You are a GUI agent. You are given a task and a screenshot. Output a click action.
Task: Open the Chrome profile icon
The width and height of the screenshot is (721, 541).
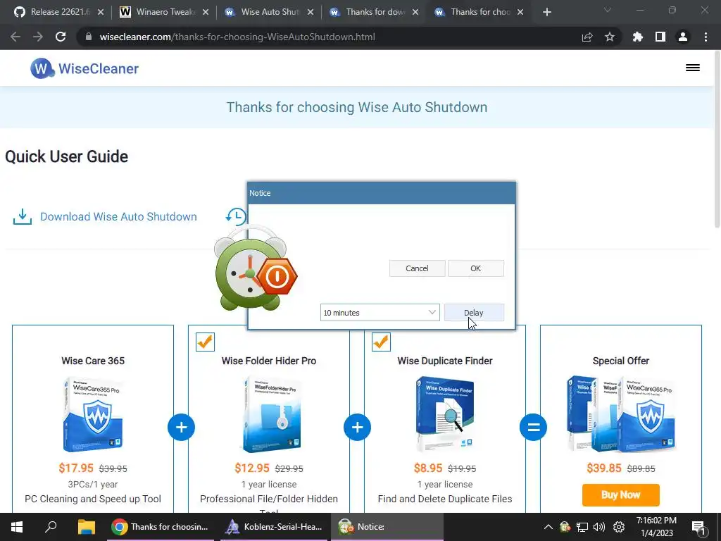pos(683,37)
